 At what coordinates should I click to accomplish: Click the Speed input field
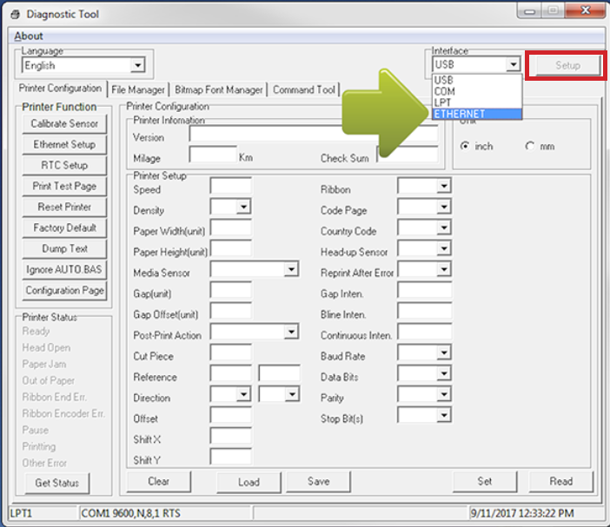click(x=230, y=187)
